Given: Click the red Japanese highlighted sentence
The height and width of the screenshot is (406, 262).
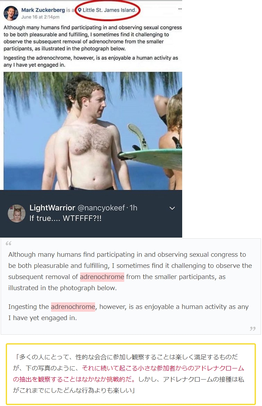Looking at the screenshot, I should point(128,374).
